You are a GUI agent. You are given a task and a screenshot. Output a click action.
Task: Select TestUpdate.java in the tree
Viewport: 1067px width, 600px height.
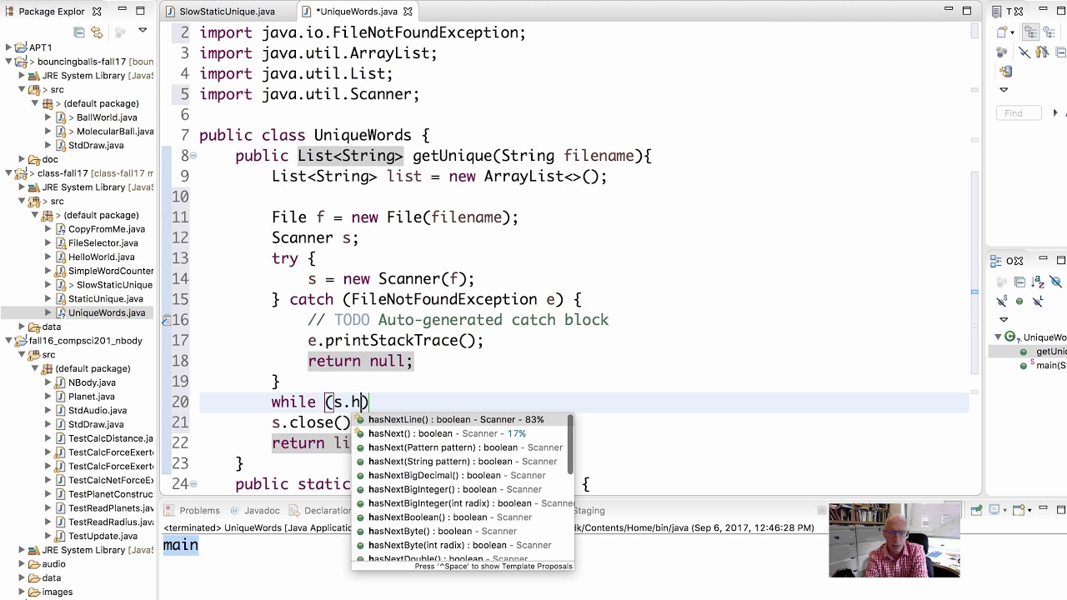[x=102, y=536]
